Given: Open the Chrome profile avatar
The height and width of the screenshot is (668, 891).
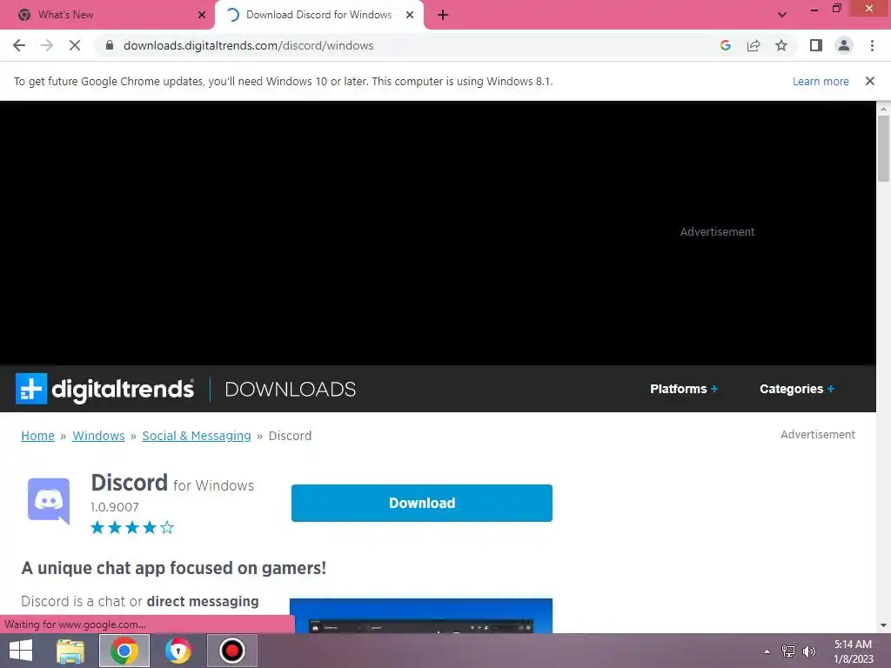Looking at the screenshot, I should (x=844, y=45).
